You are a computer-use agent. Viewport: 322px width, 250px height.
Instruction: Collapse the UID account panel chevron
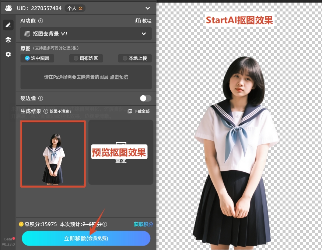pos(147,8)
